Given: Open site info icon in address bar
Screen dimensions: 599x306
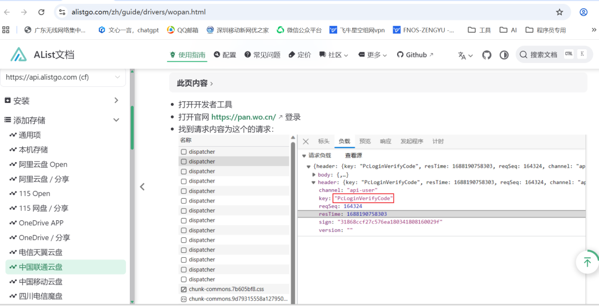Looking at the screenshot, I should coord(62,12).
